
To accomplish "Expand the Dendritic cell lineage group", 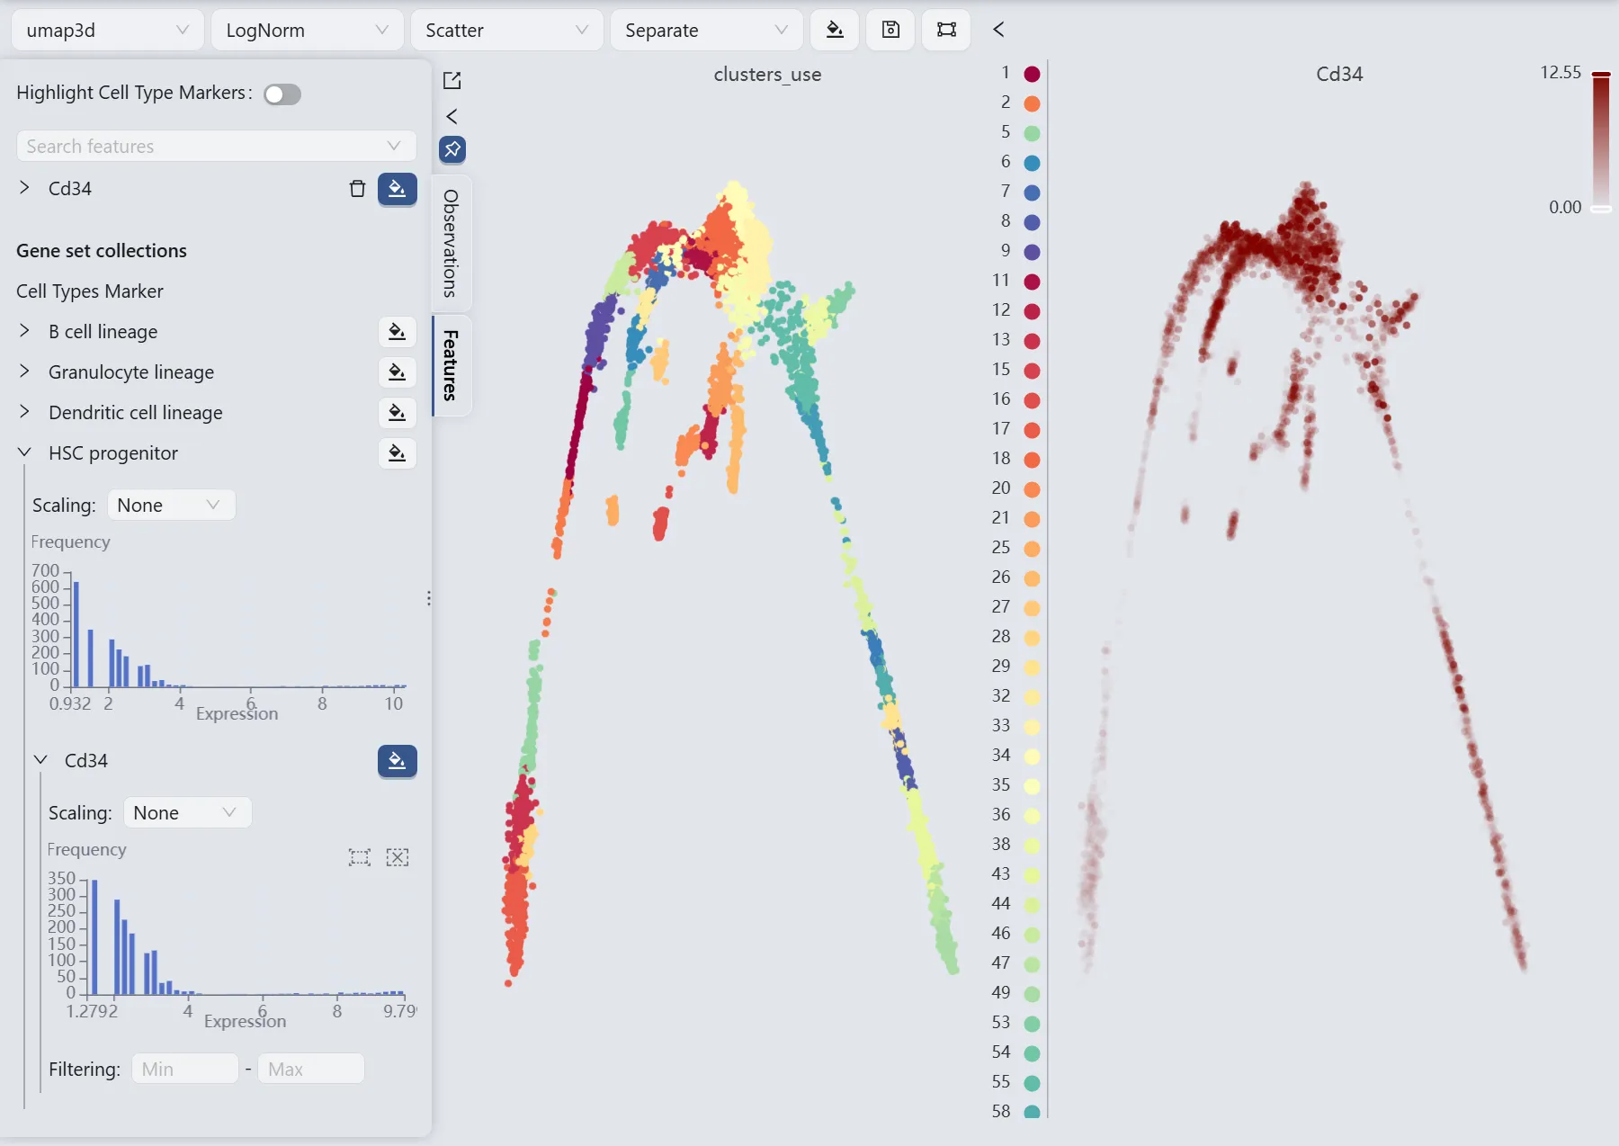I will tap(25, 412).
